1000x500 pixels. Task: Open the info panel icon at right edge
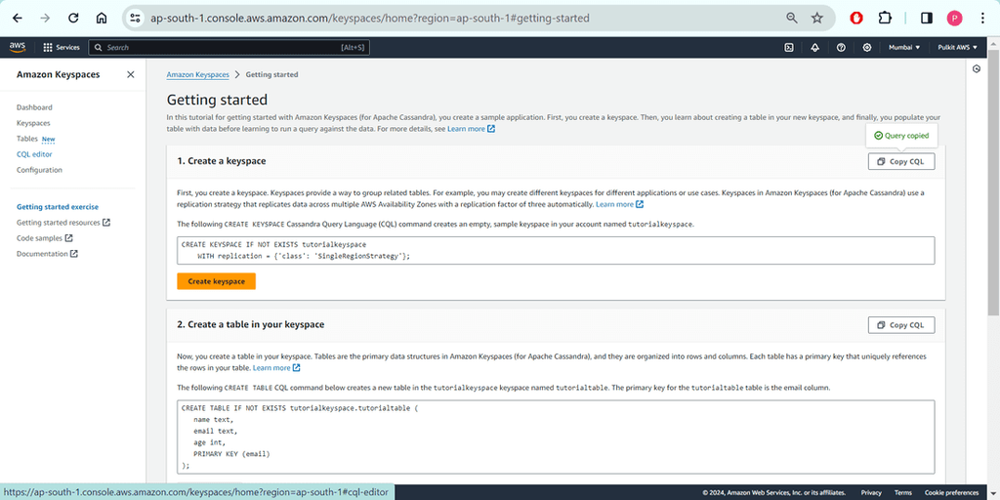tap(977, 69)
